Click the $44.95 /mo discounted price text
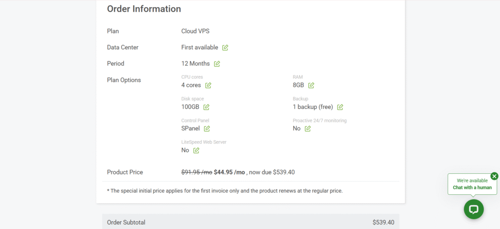This screenshot has height=229, width=500. click(229, 172)
